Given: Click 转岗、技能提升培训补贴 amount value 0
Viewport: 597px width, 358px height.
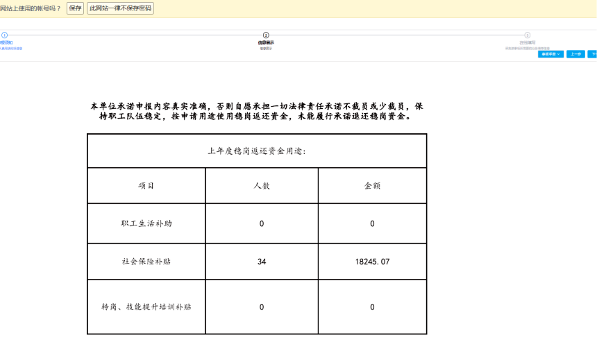Looking at the screenshot, I should point(372,307).
